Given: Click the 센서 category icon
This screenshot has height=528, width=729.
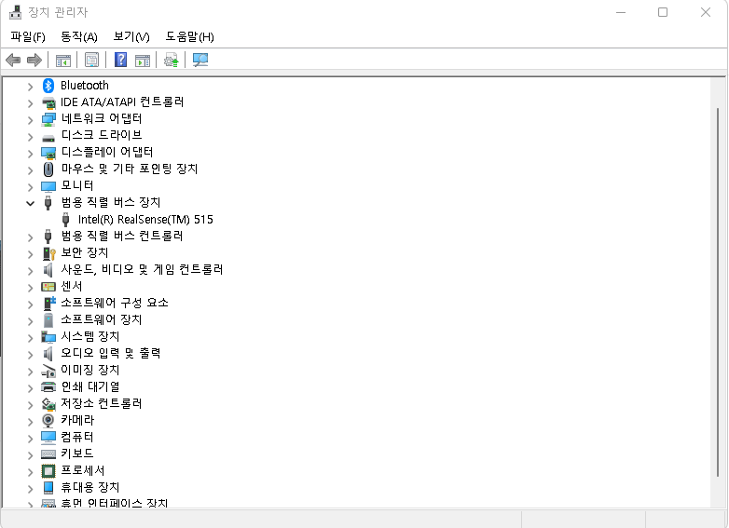Looking at the screenshot, I should (48, 287).
